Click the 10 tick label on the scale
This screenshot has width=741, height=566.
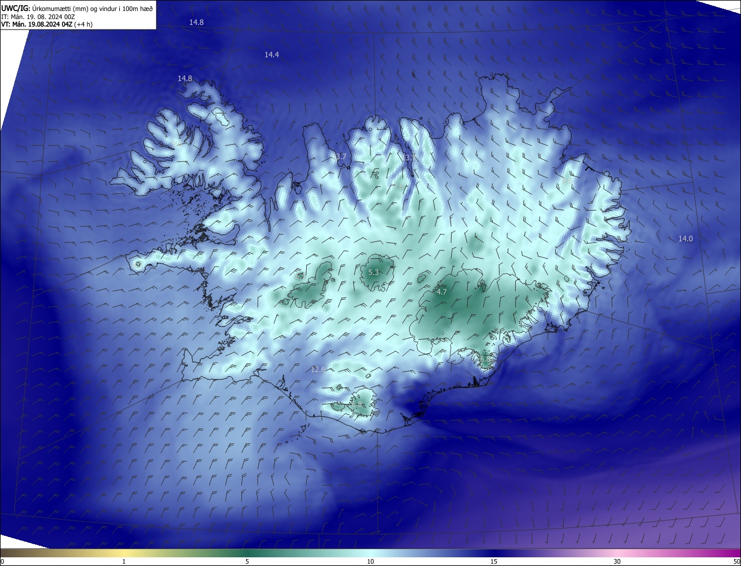[370, 561]
